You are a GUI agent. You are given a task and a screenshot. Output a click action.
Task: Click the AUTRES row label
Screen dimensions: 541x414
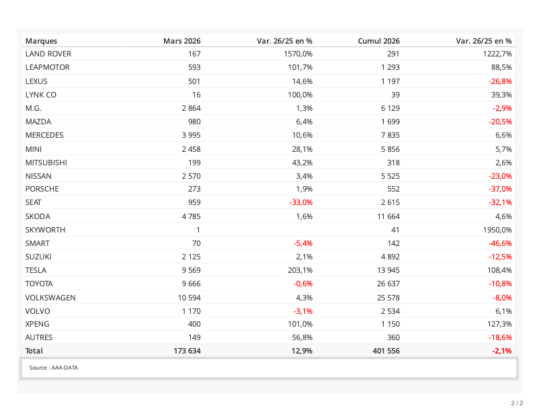click(x=38, y=337)
